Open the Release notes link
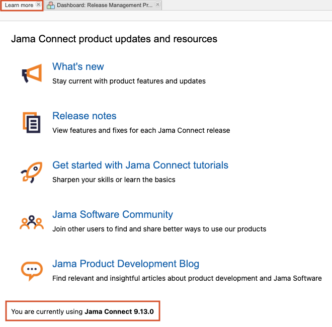Screen dimensions: 332x327 84,116
